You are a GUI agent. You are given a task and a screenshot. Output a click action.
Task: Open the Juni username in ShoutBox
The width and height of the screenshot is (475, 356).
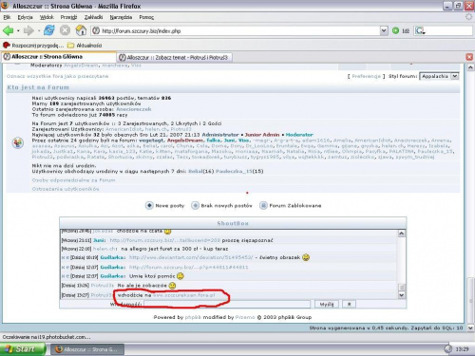click(100, 240)
